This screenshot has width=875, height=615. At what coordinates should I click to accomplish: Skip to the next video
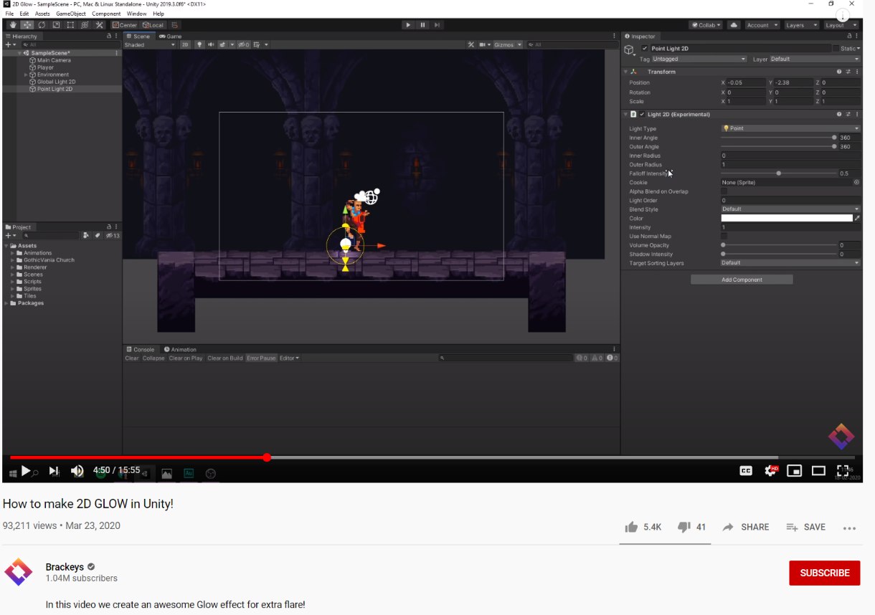(53, 471)
